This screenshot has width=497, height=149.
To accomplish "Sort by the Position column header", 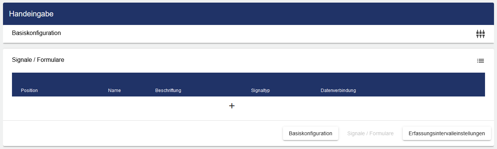I will [x=29, y=91].
